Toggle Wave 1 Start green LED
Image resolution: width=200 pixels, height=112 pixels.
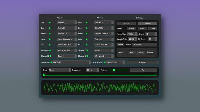click(x=50, y=22)
